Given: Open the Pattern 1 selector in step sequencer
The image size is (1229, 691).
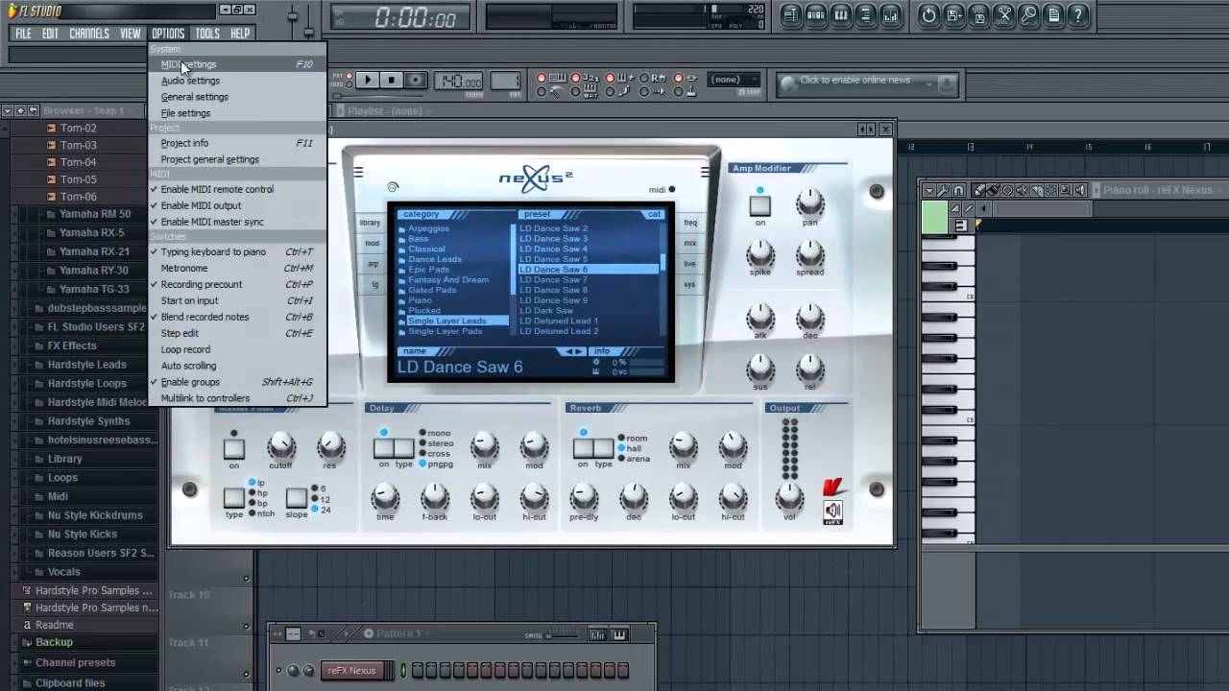Looking at the screenshot, I should [x=398, y=633].
